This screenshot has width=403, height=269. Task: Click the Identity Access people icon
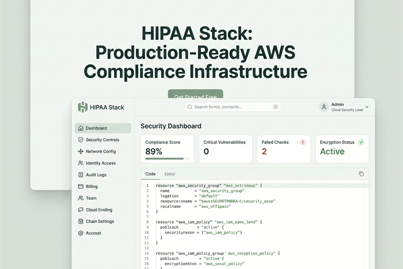81,163
